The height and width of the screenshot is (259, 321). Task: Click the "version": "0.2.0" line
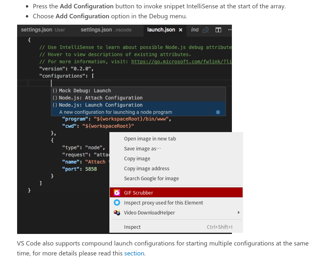tap(66, 69)
